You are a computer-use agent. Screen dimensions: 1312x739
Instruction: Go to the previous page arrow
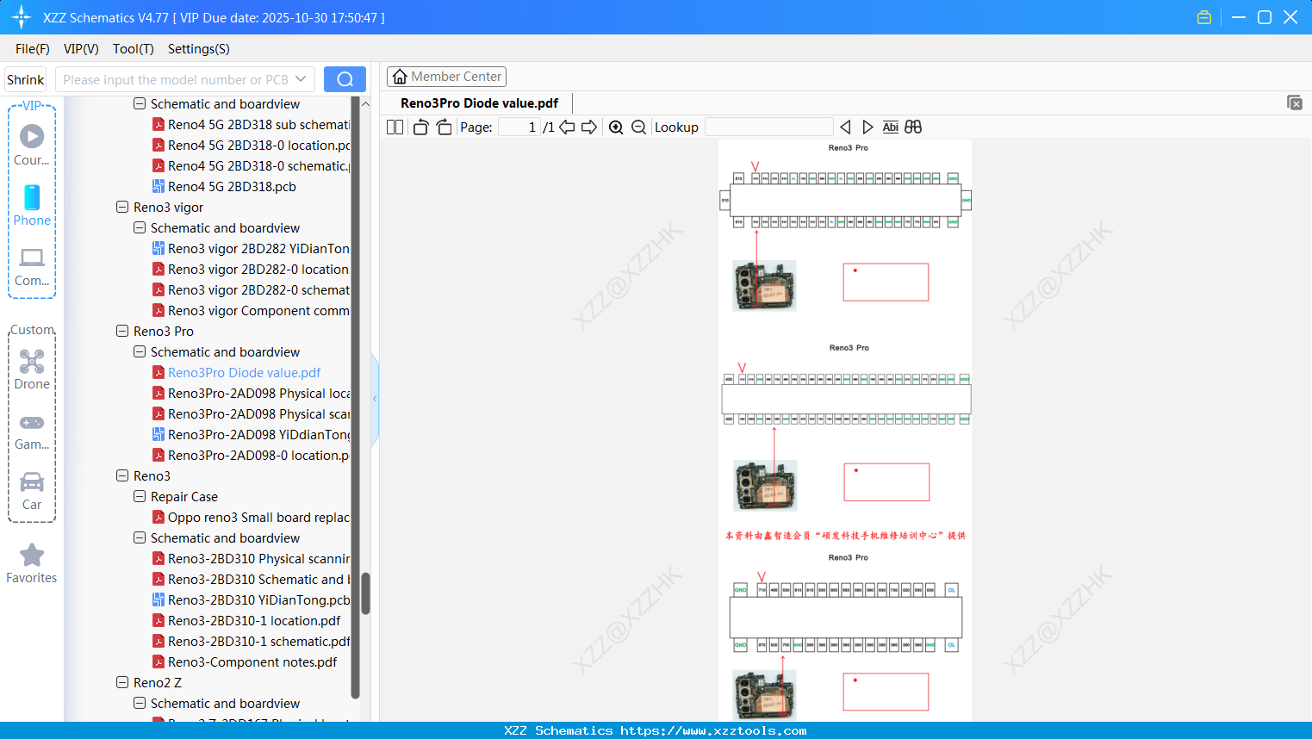point(567,127)
